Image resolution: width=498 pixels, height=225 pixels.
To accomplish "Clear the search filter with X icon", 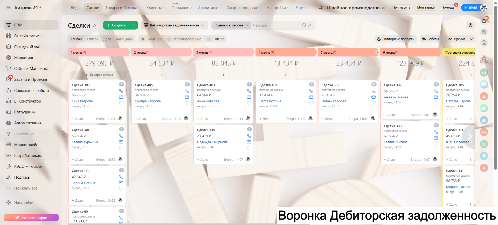I will coord(310,25).
